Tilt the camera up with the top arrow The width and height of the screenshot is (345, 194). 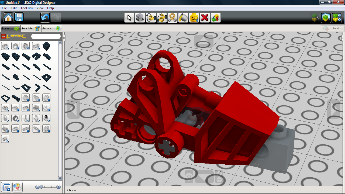point(204,41)
